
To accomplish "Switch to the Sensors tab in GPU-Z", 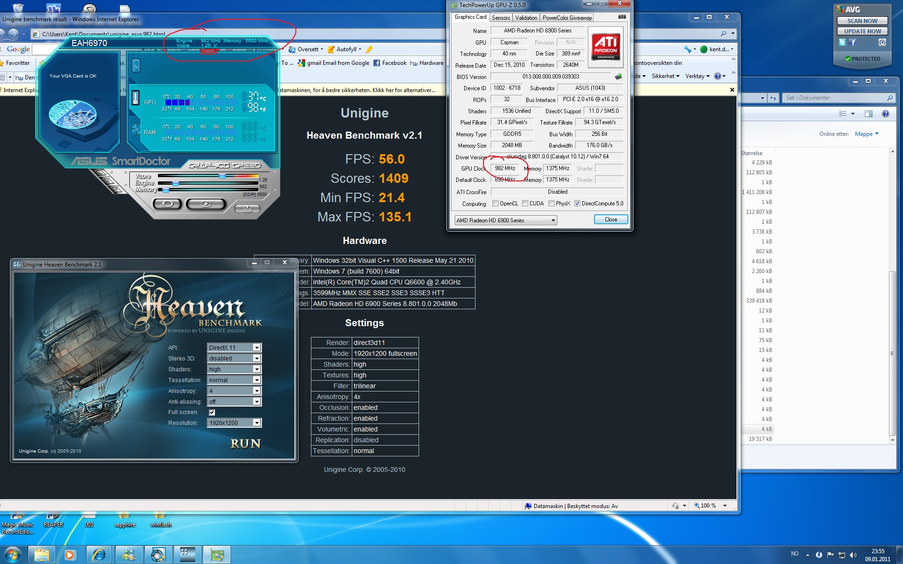I will (501, 18).
